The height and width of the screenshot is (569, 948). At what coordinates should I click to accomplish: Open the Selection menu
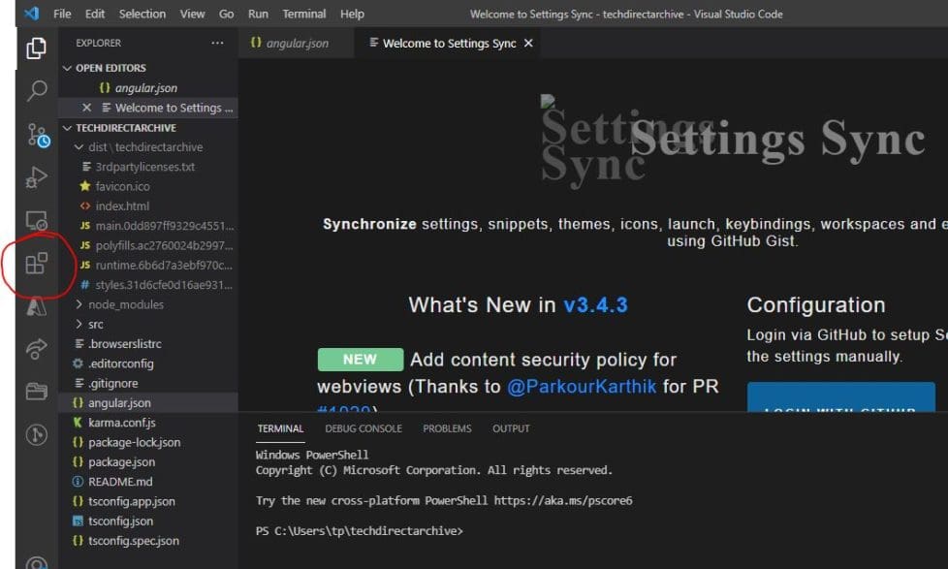click(x=142, y=14)
